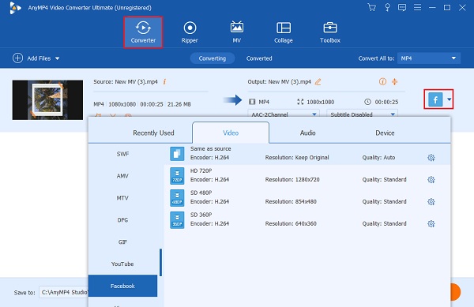Click the shopping cart purchase icon

click(x=371, y=7)
